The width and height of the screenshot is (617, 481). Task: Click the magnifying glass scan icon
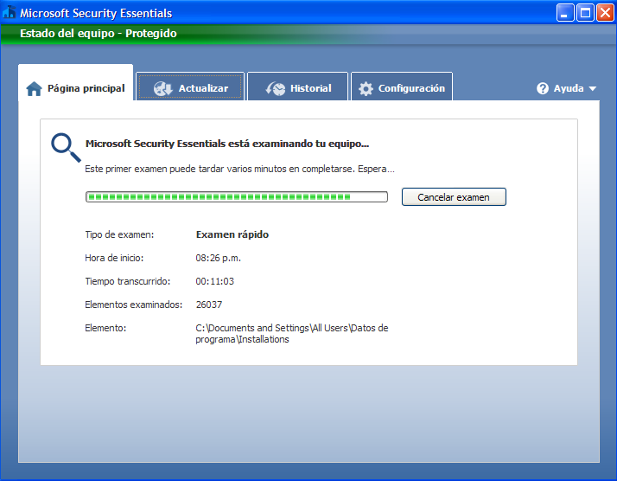[66, 148]
